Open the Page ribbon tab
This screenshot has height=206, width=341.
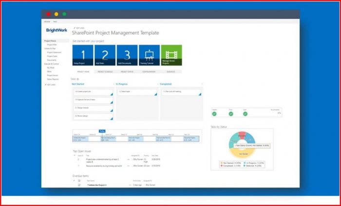(55, 22)
